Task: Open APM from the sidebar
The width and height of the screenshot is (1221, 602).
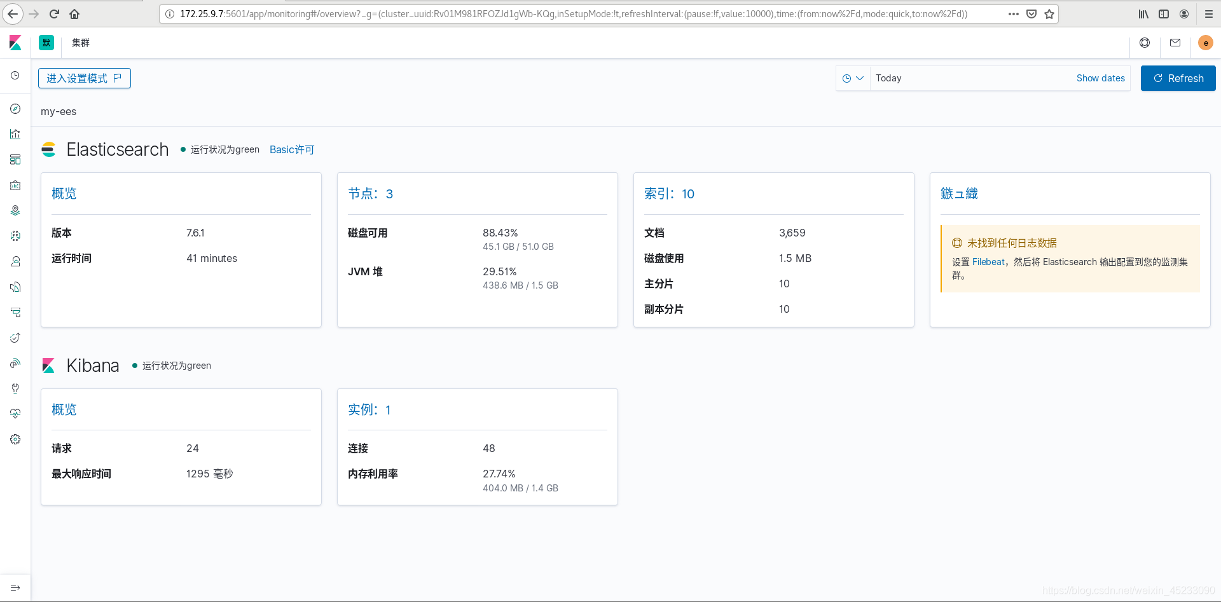Action: click(x=15, y=312)
